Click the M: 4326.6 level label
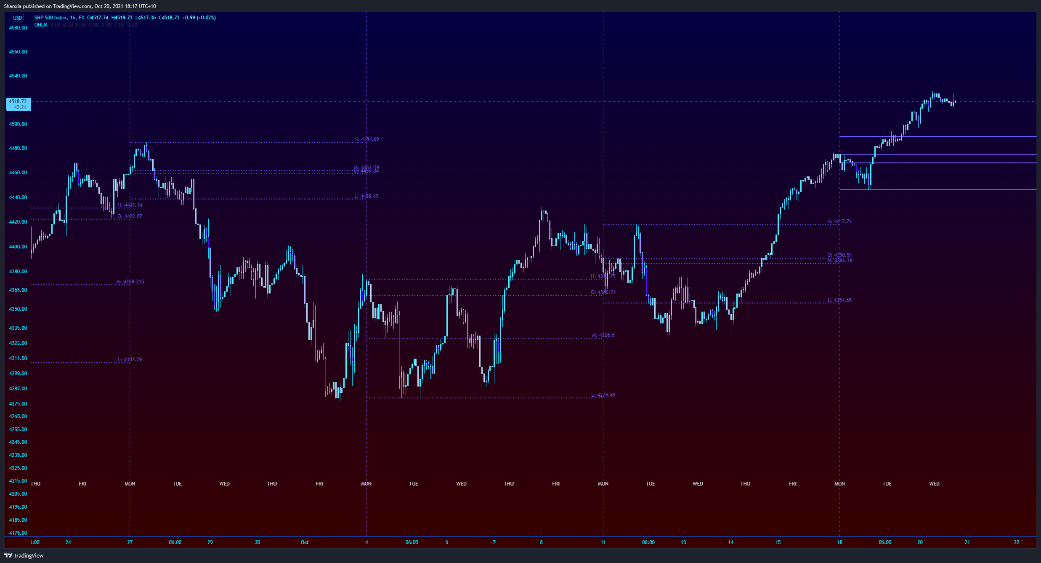This screenshot has height=563, width=1041. point(603,335)
